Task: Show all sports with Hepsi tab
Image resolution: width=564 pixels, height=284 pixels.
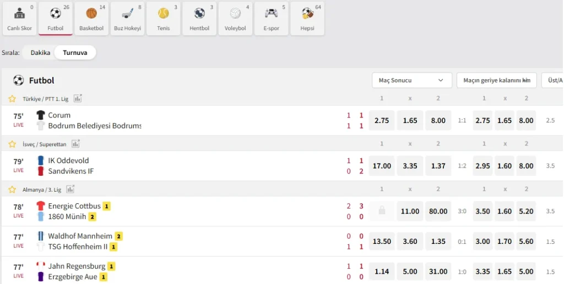Action: (307, 19)
